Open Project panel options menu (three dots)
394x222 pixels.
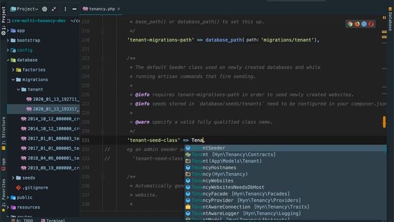(65, 9)
